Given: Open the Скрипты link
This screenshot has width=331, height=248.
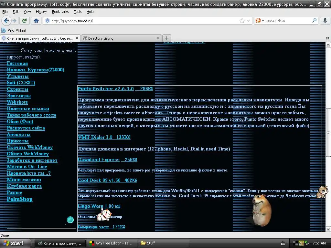Looking at the screenshot, I should pyautogui.click(x=17, y=89).
